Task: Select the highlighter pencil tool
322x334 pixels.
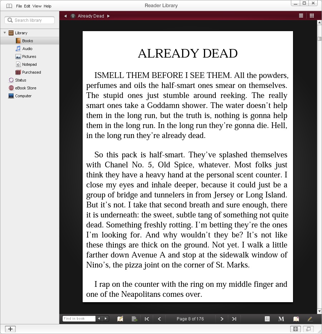Action: [310, 319]
